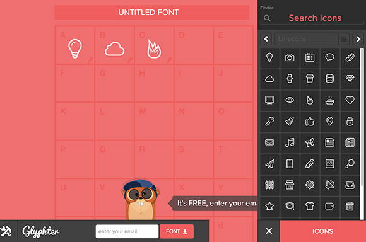Pick the map pin location icon
Viewport: 366px width, 242px height.
tap(329, 122)
